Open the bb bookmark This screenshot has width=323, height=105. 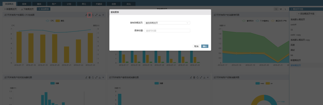[292, 55]
